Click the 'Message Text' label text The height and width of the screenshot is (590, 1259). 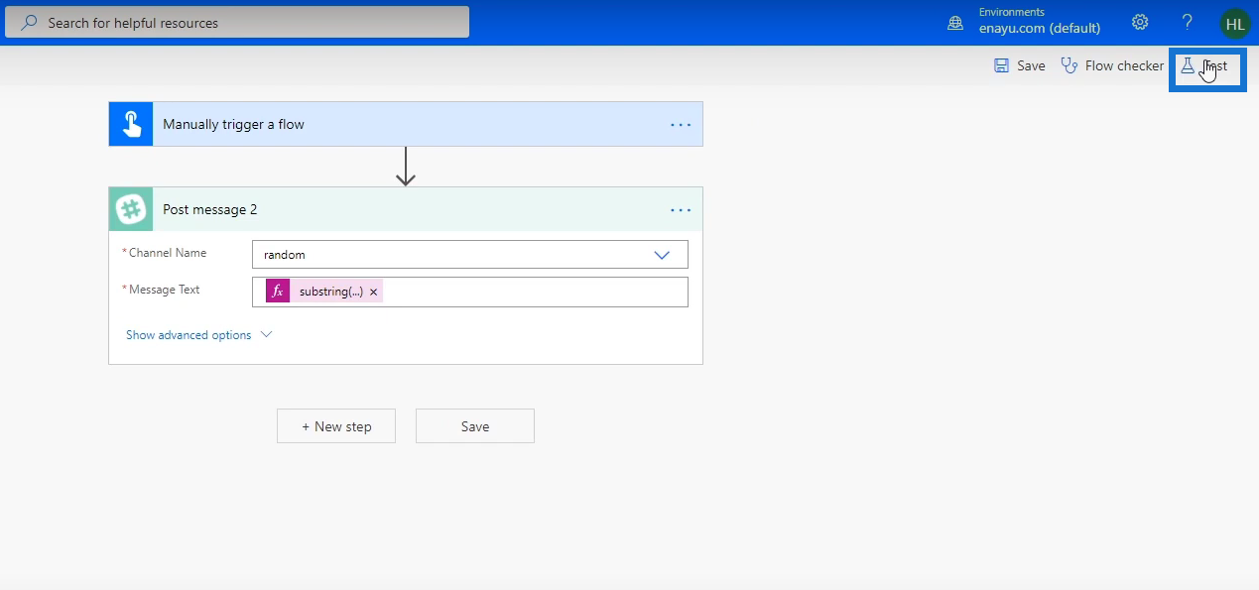pyautogui.click(x=164, y=290)
